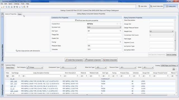Open the Component Type filter dropdown

(x=68, y=67)
